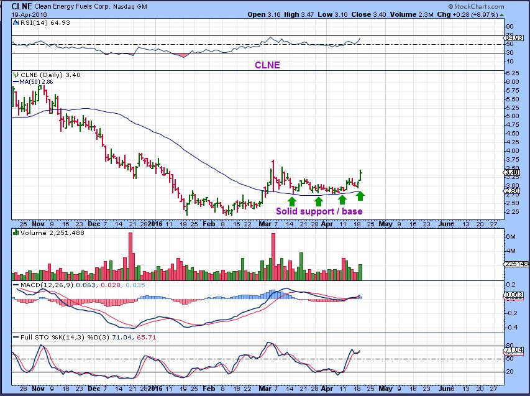
Task: Click the tallest red volume bar in March
Action: pos(273,257)
